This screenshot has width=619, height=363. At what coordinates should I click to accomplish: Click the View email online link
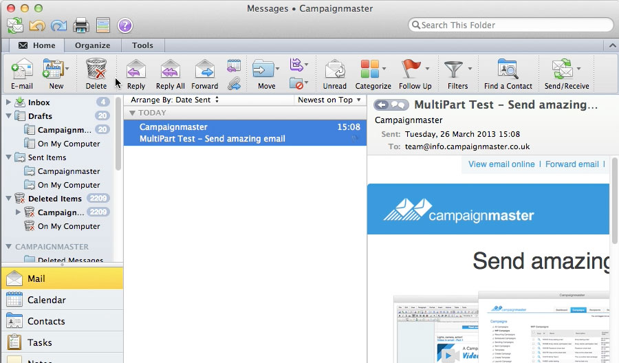click(x=501, y=164)
